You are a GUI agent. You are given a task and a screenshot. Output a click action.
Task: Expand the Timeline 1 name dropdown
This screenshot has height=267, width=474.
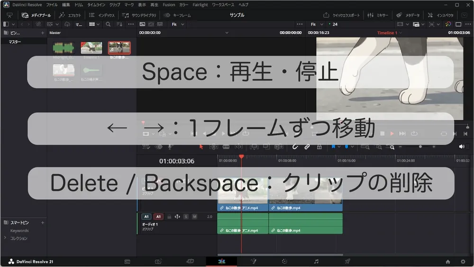coord(401,33)
